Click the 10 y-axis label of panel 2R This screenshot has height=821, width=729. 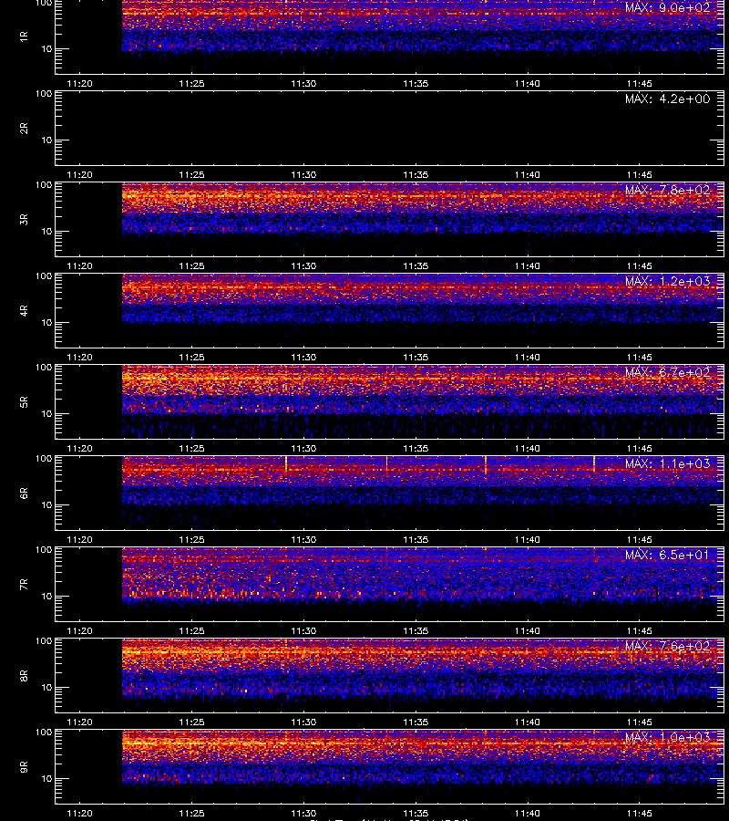point(46,140)
